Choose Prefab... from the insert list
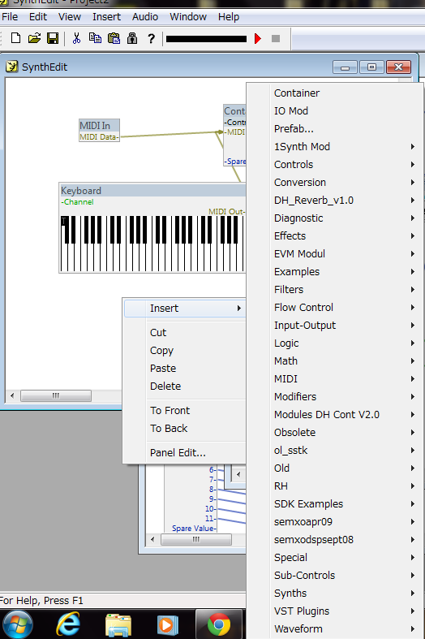This screenshot has width=425, height=639. 335,129
